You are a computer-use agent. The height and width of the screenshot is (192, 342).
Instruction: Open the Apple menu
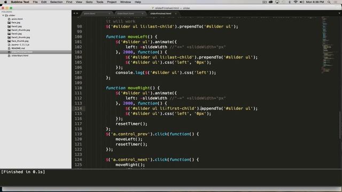click(x=5, y=2)
